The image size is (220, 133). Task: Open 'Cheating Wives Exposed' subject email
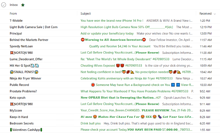[111, 66]
